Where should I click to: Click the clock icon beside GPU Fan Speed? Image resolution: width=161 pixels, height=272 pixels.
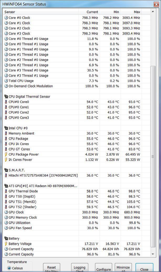(6, 228)
